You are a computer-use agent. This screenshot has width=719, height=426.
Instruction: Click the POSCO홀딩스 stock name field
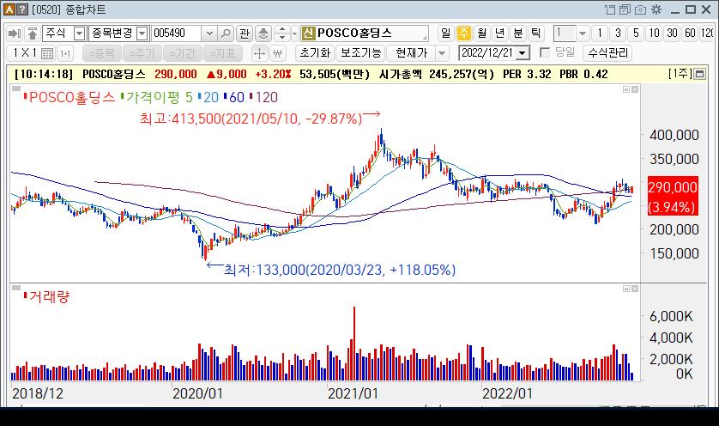365,33
